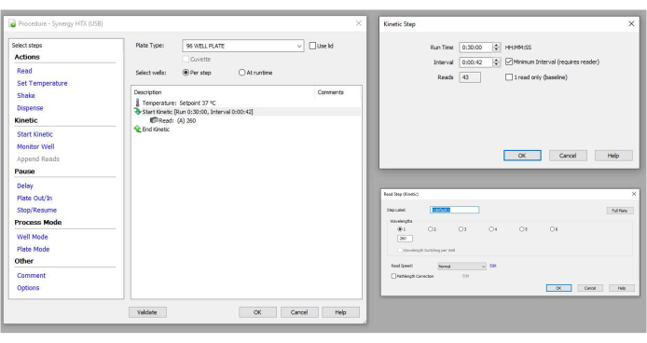Close the Read Step (Kinetic) dialog
The width and height of the screenshot is (647, 343).
(634, 194)
